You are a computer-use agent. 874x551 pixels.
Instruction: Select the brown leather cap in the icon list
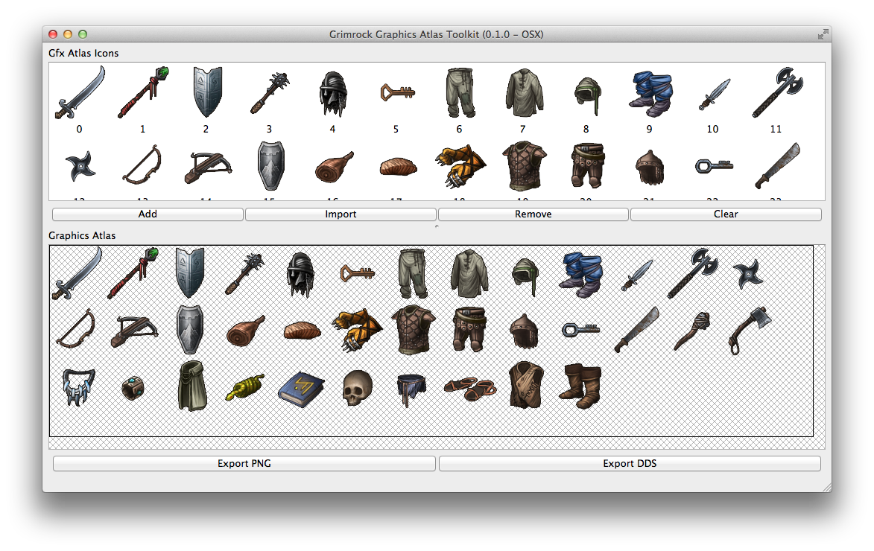(x=650, y=167)
